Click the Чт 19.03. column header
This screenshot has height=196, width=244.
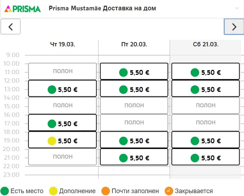63,45
